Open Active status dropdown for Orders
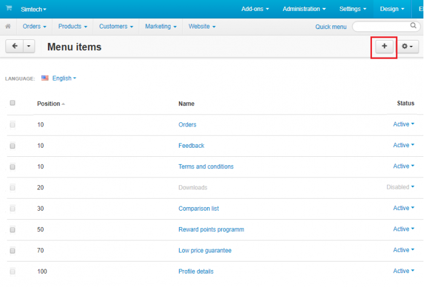This screenshot has height=287, width=424. 403,124
